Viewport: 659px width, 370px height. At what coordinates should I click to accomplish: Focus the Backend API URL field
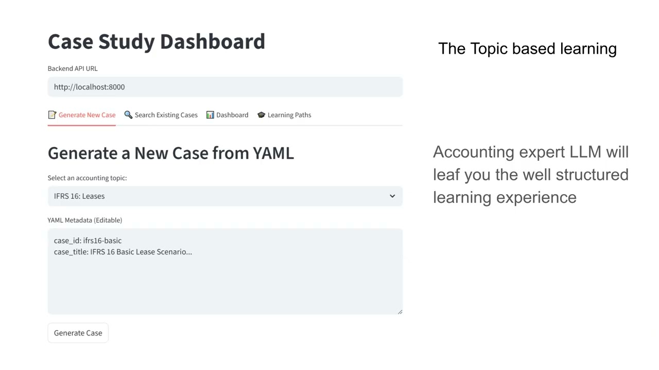225,87
